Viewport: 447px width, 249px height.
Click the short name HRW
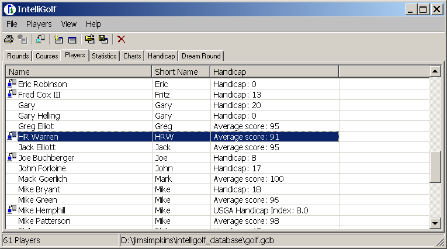[164, 137]
